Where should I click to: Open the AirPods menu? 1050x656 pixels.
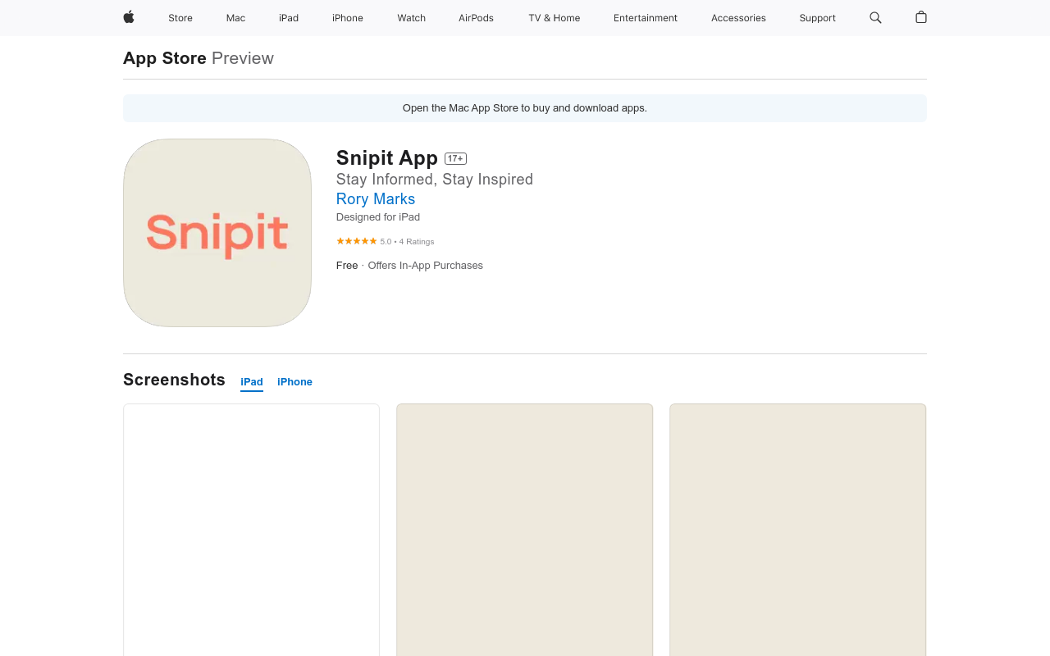click(476, 18)
